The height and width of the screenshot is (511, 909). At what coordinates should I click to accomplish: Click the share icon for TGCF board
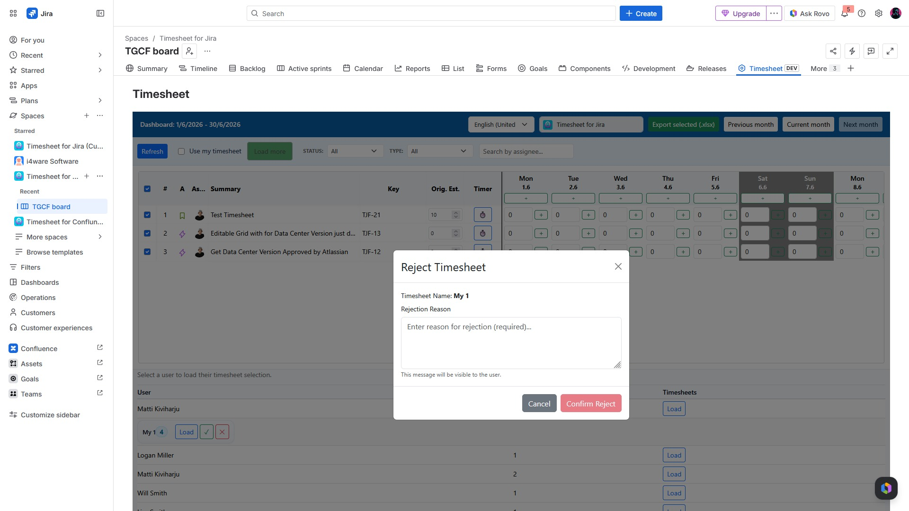(833, 51)
